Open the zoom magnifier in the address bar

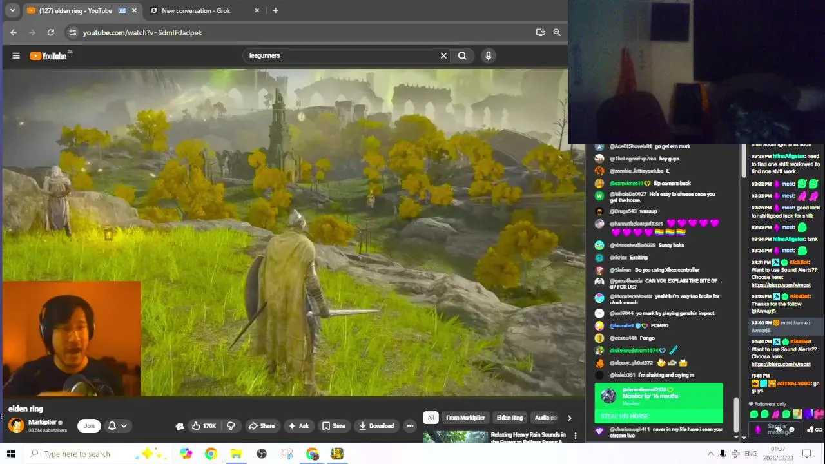tap(557, 32)
